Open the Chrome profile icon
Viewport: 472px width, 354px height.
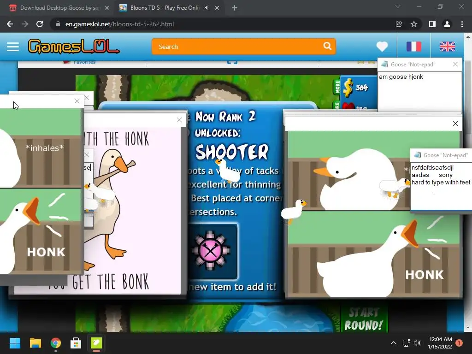447,24
